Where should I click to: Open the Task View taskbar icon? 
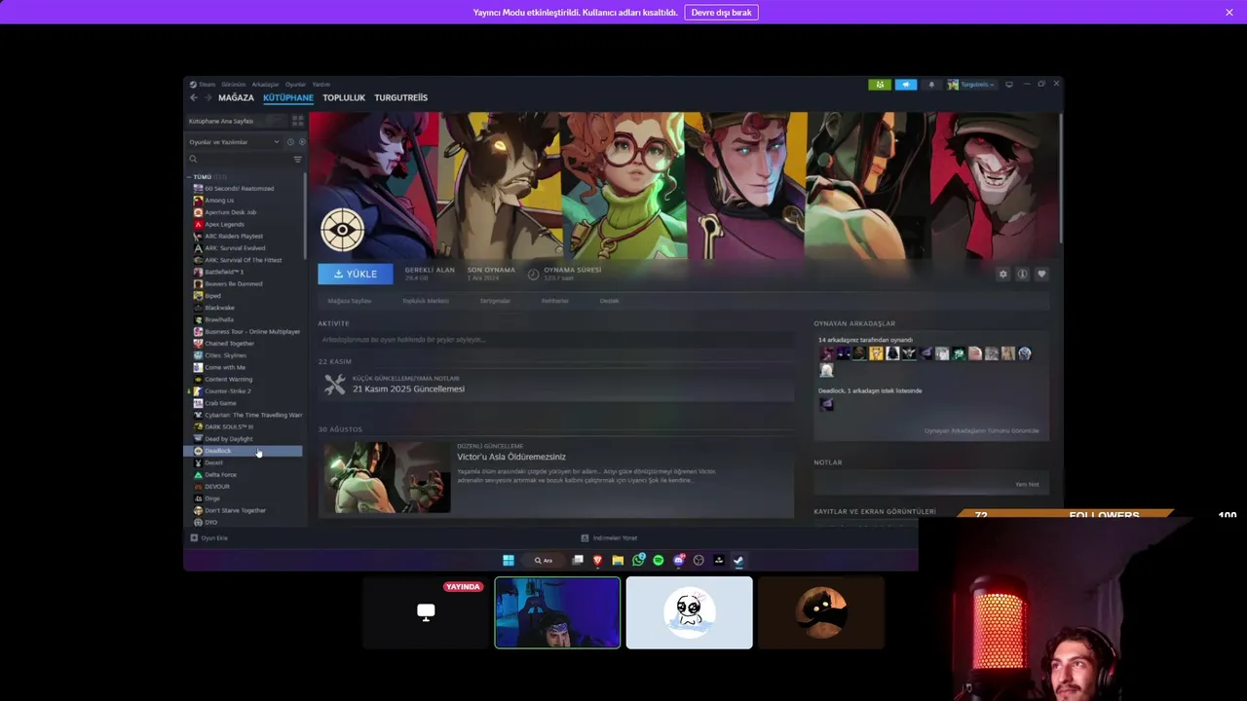pos(578,560)
